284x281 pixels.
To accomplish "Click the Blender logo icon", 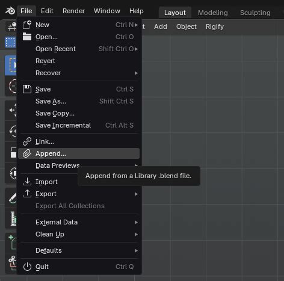I will coord(10,11).
